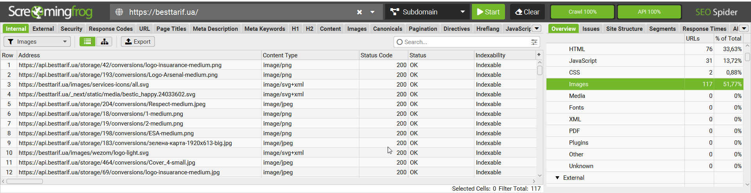The height and width of the screenshot is (193, 751).
Task: Sort by Status Code column header
Action: coord(383,55)
